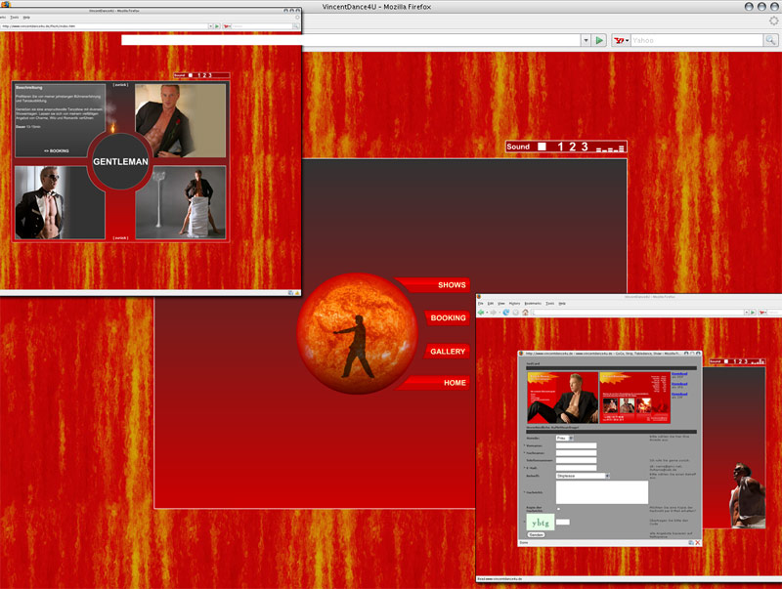782x589 pixels.
Task: Click the '=> BOOKING' link in Gentleman description
Action: tap(56, 151)
